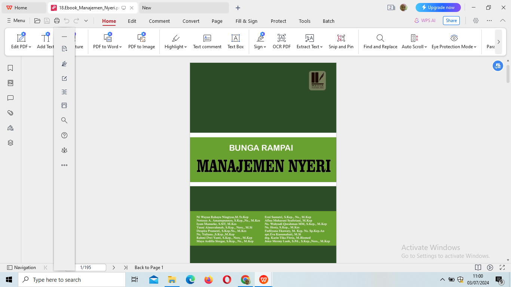Viewport: 511px width, 287px height.
Task: Run the OCR PDF tool
Action: click(282, 41)
